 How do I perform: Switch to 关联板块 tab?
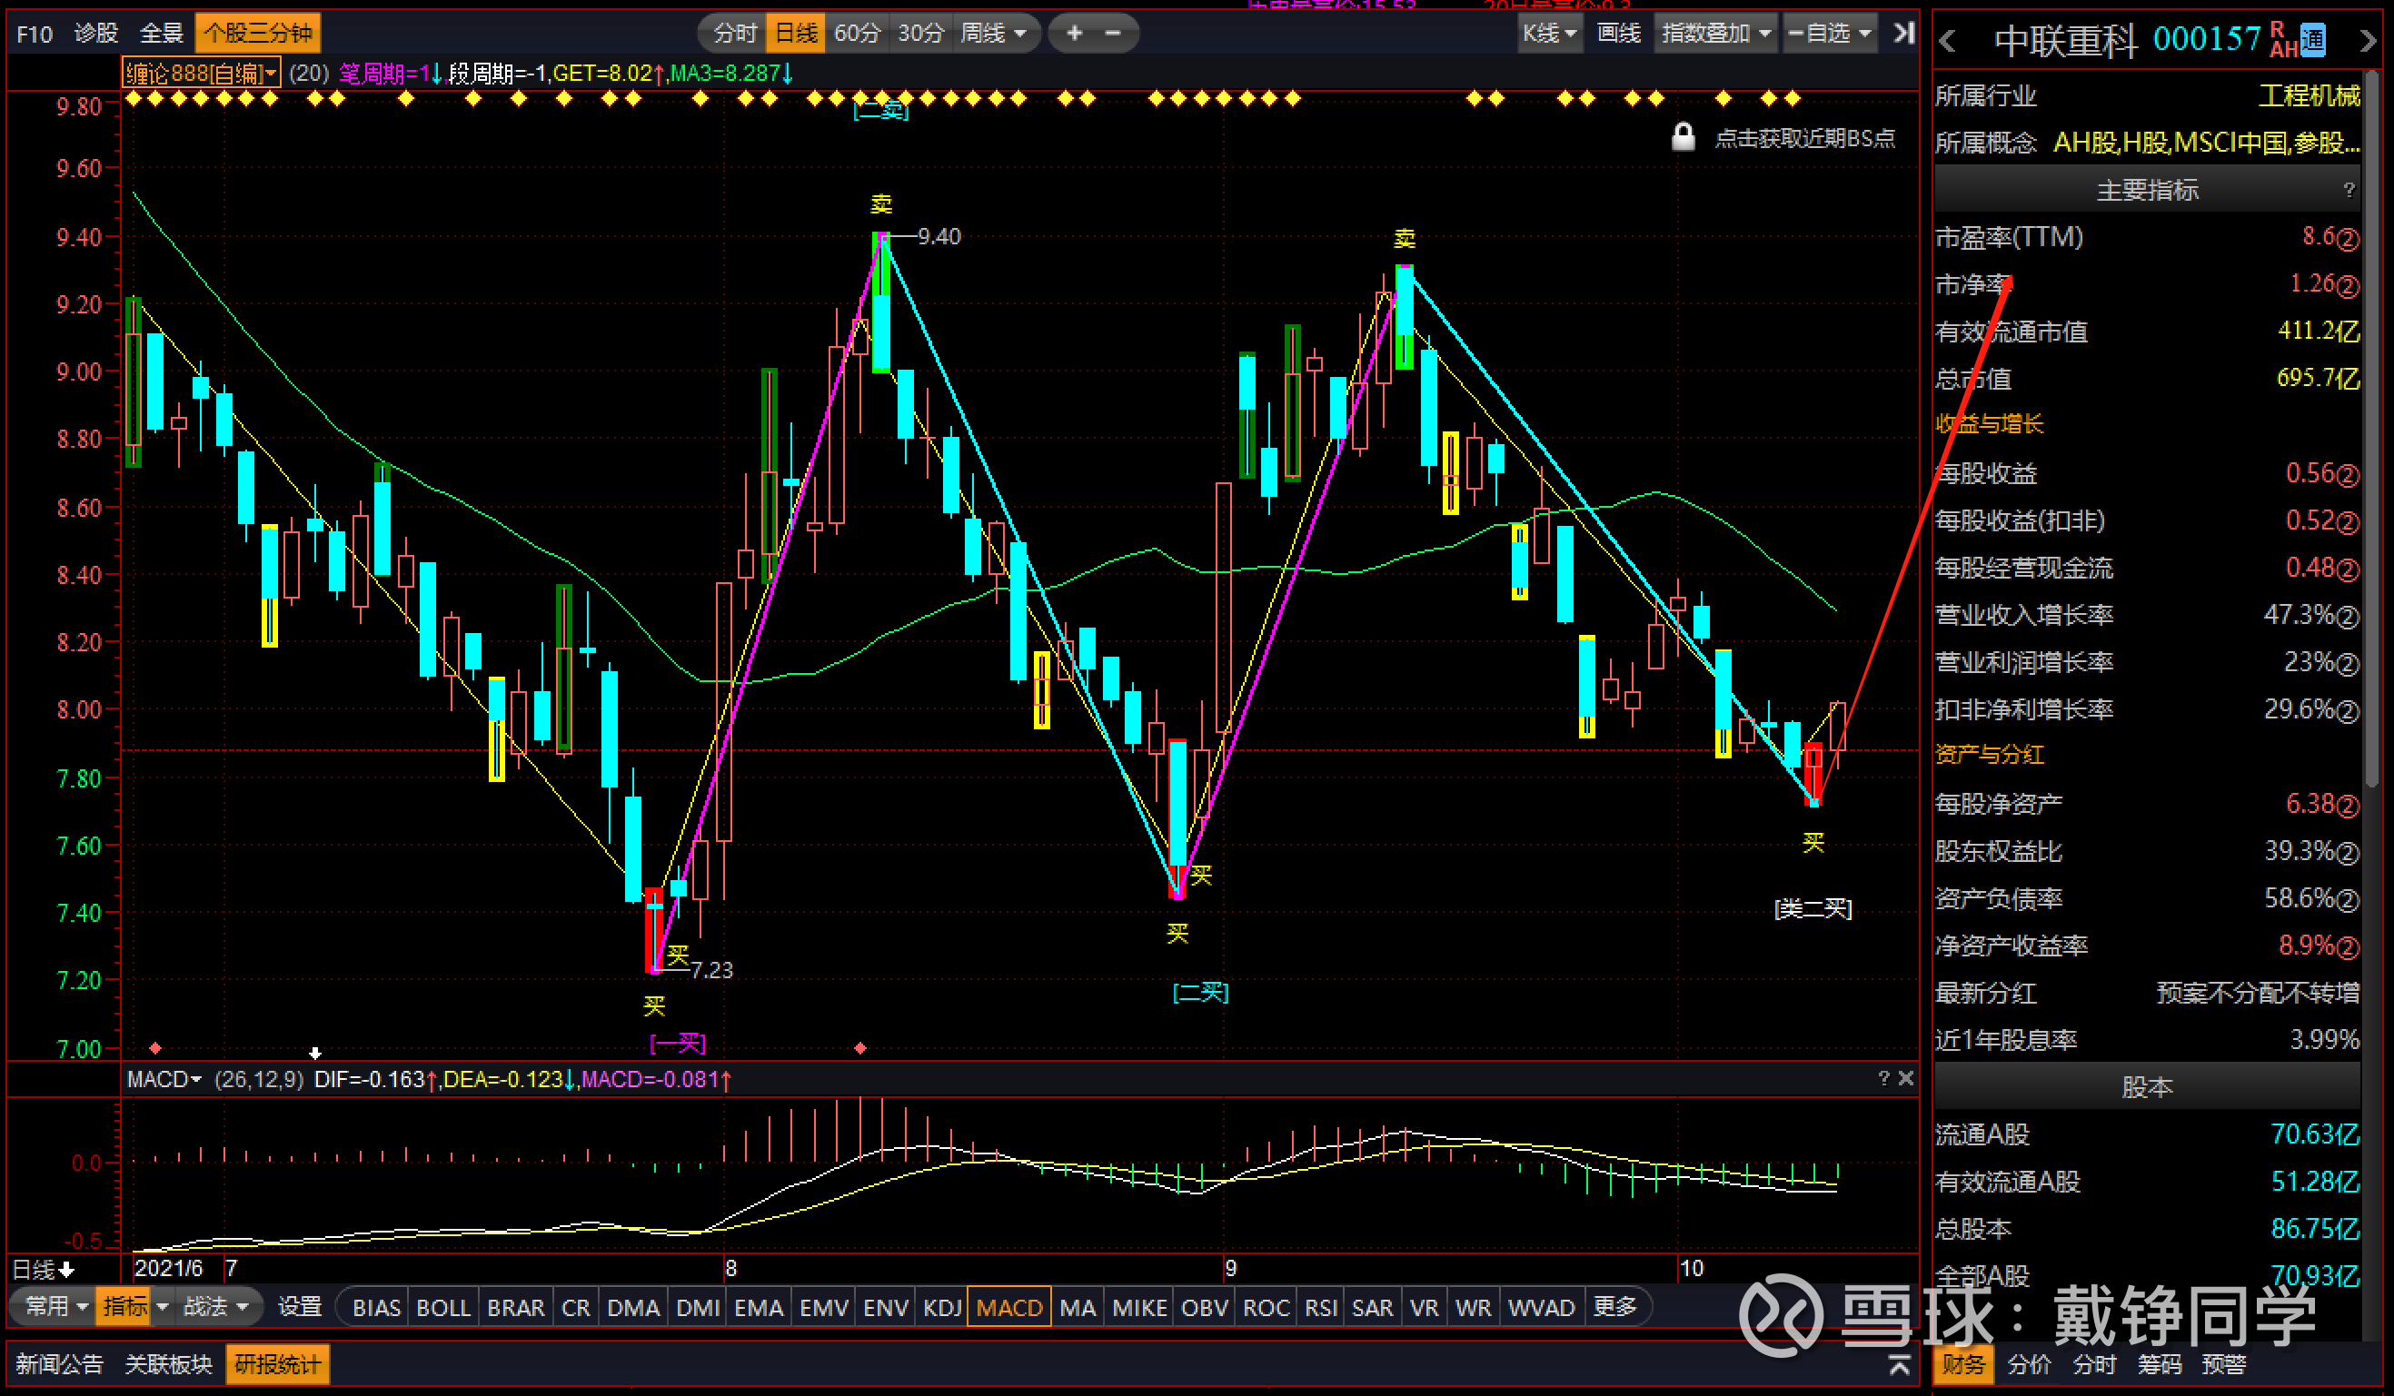168,1364
